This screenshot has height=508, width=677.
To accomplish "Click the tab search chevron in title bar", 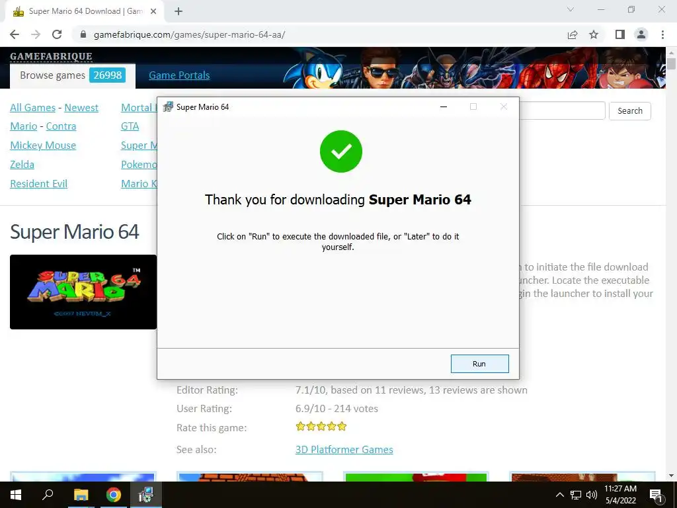I will tap(571, 9).
